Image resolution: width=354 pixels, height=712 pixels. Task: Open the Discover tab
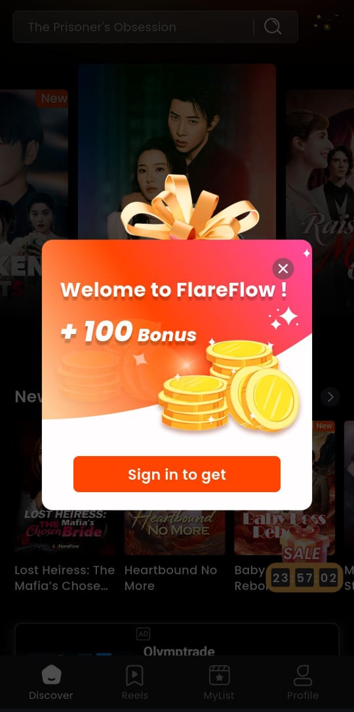(51, 682)
